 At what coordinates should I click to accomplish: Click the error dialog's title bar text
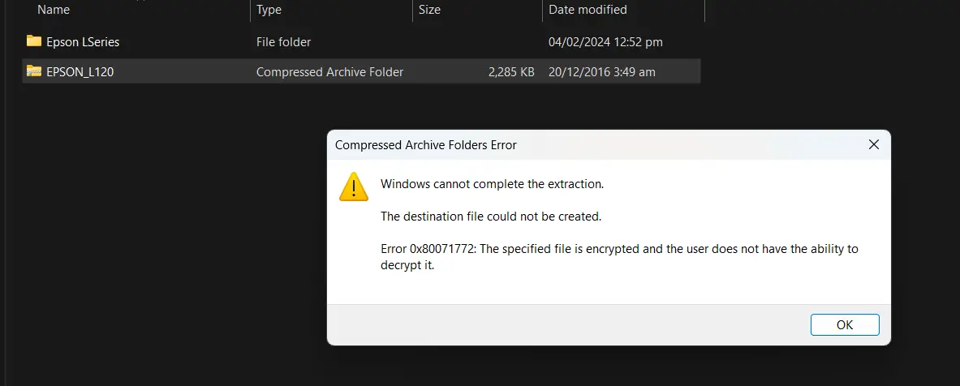(426, 145)
